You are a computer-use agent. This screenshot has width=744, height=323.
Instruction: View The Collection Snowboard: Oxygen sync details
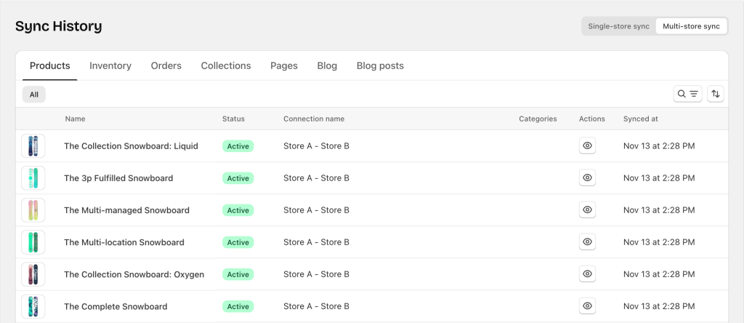click(588, 274)
